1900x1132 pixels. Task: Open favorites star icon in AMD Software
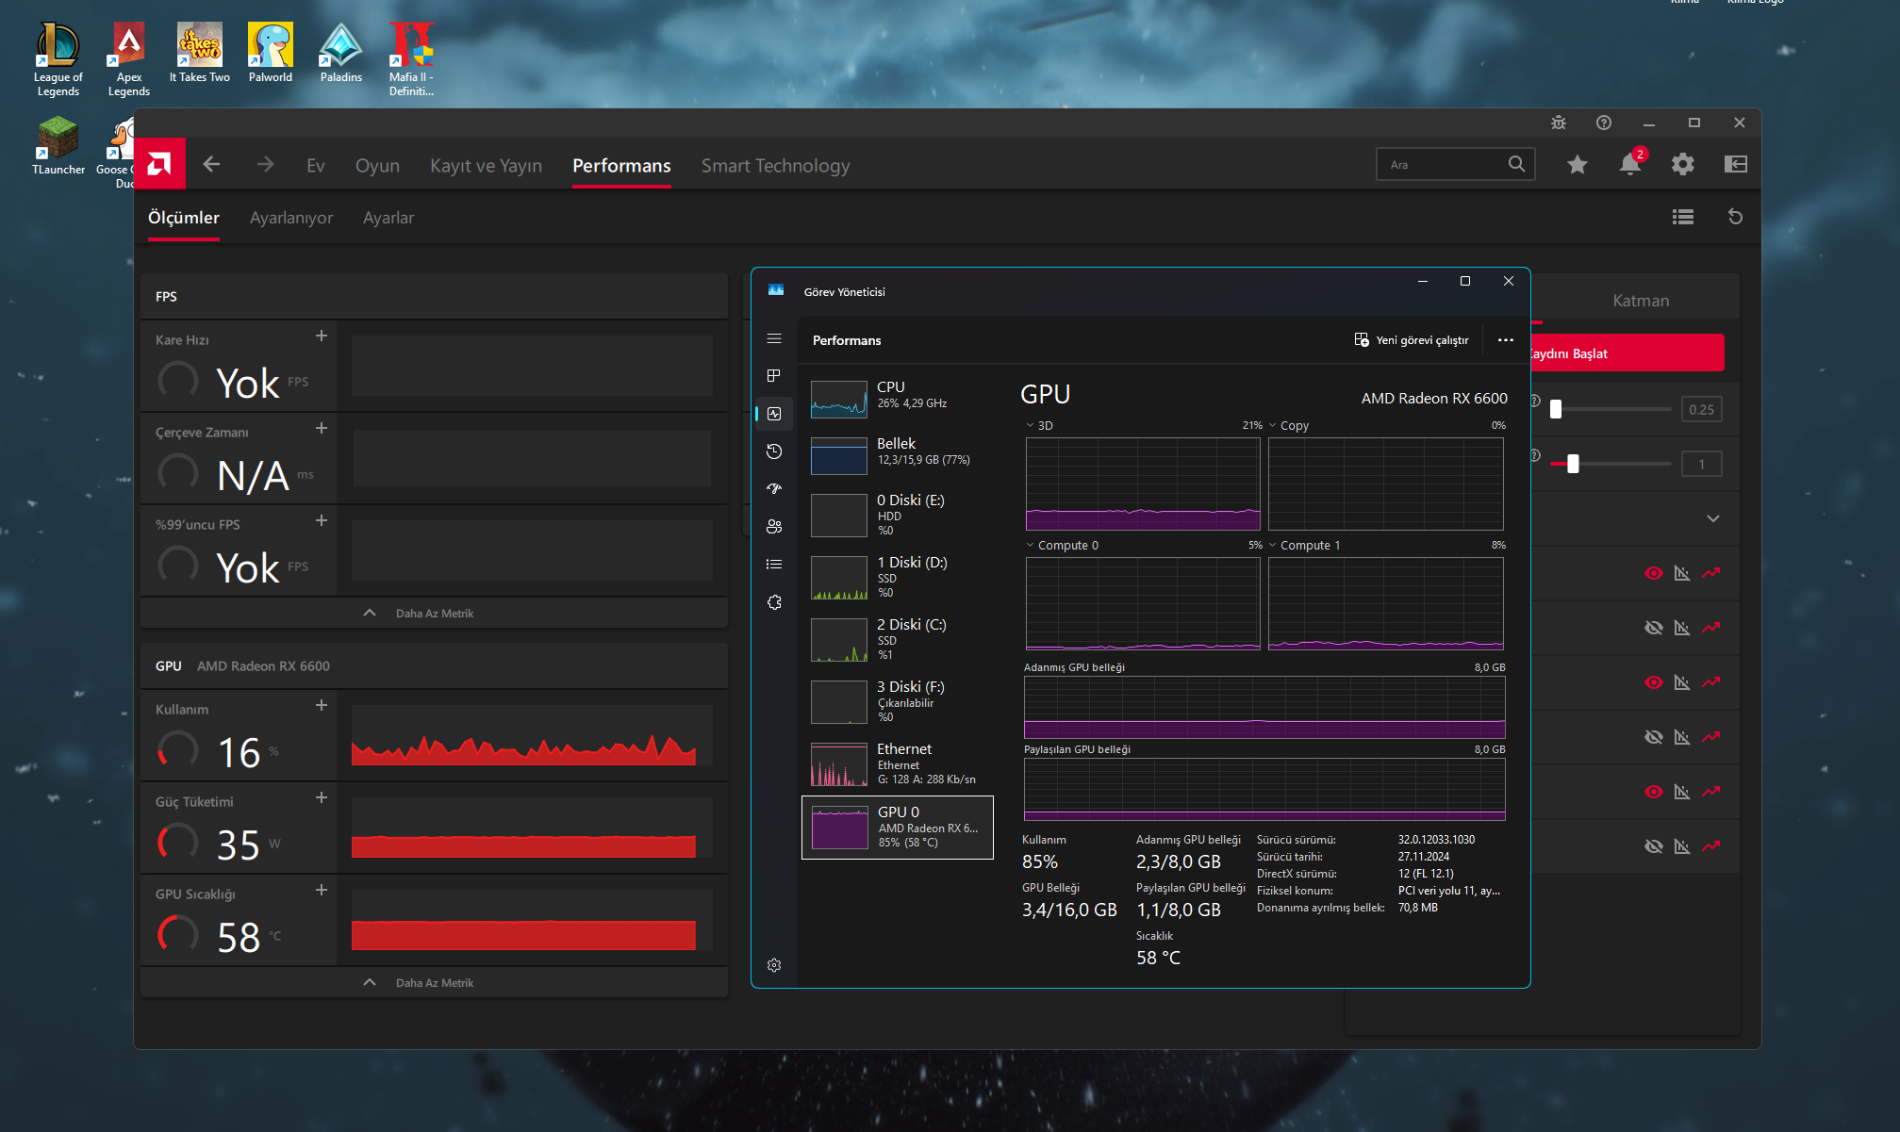click(1578, 165)
